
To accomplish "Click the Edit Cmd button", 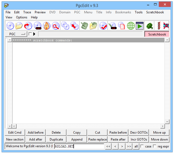I will tap(15, 133).
